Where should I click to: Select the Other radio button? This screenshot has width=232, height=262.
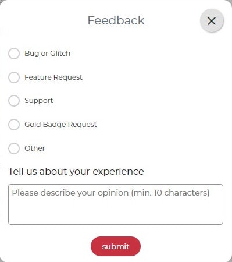click(14, 148)
